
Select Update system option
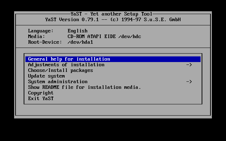pyautogui.click(x=46, y=76)
